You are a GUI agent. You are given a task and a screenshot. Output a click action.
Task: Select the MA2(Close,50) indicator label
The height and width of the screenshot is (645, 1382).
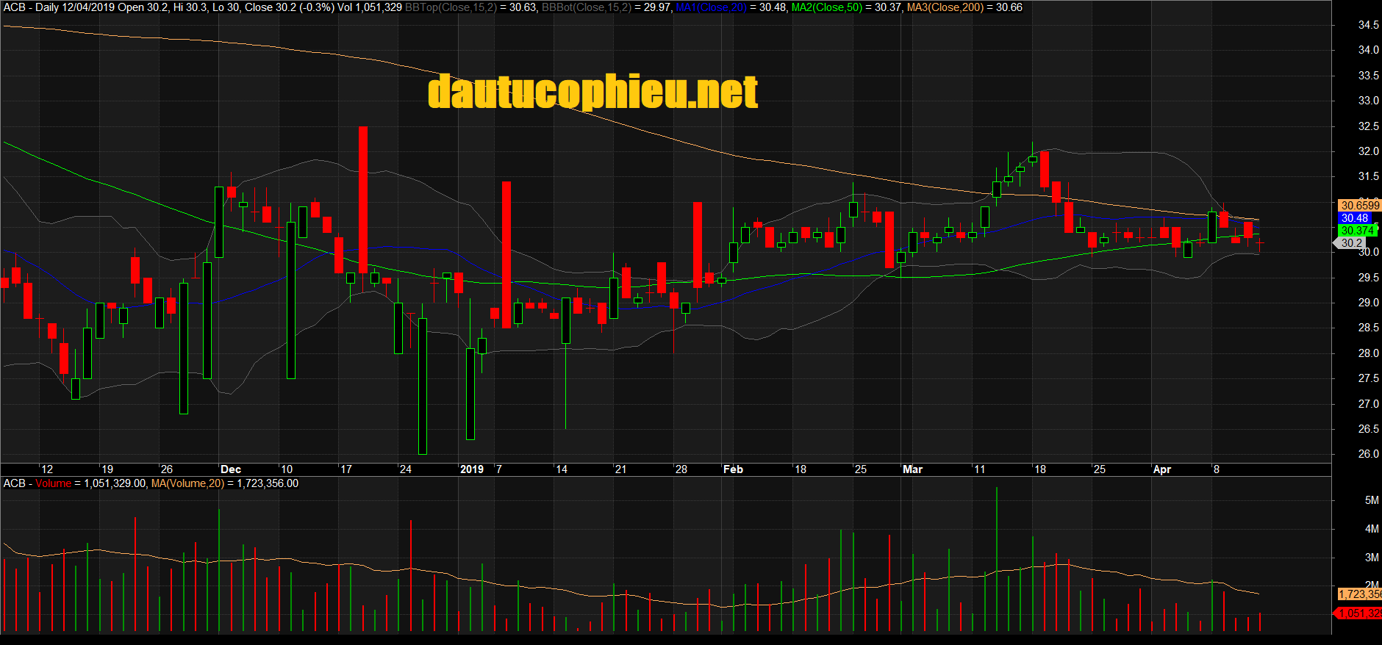pyautogui.click(x=826, y=7)
